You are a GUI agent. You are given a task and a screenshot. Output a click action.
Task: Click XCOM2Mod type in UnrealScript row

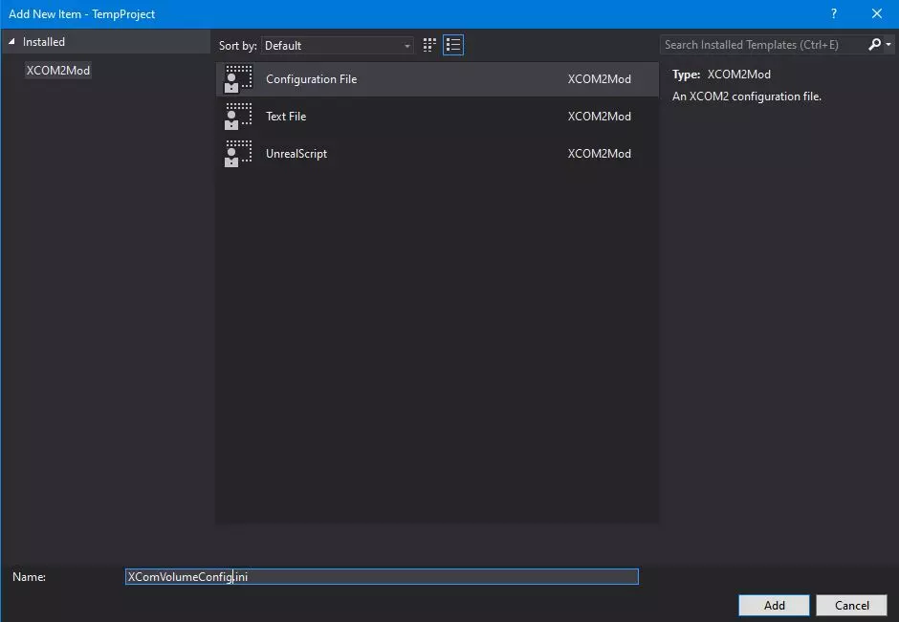[x=599, y=154]
